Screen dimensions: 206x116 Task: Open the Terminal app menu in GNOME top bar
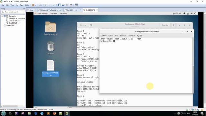(63, 14)
